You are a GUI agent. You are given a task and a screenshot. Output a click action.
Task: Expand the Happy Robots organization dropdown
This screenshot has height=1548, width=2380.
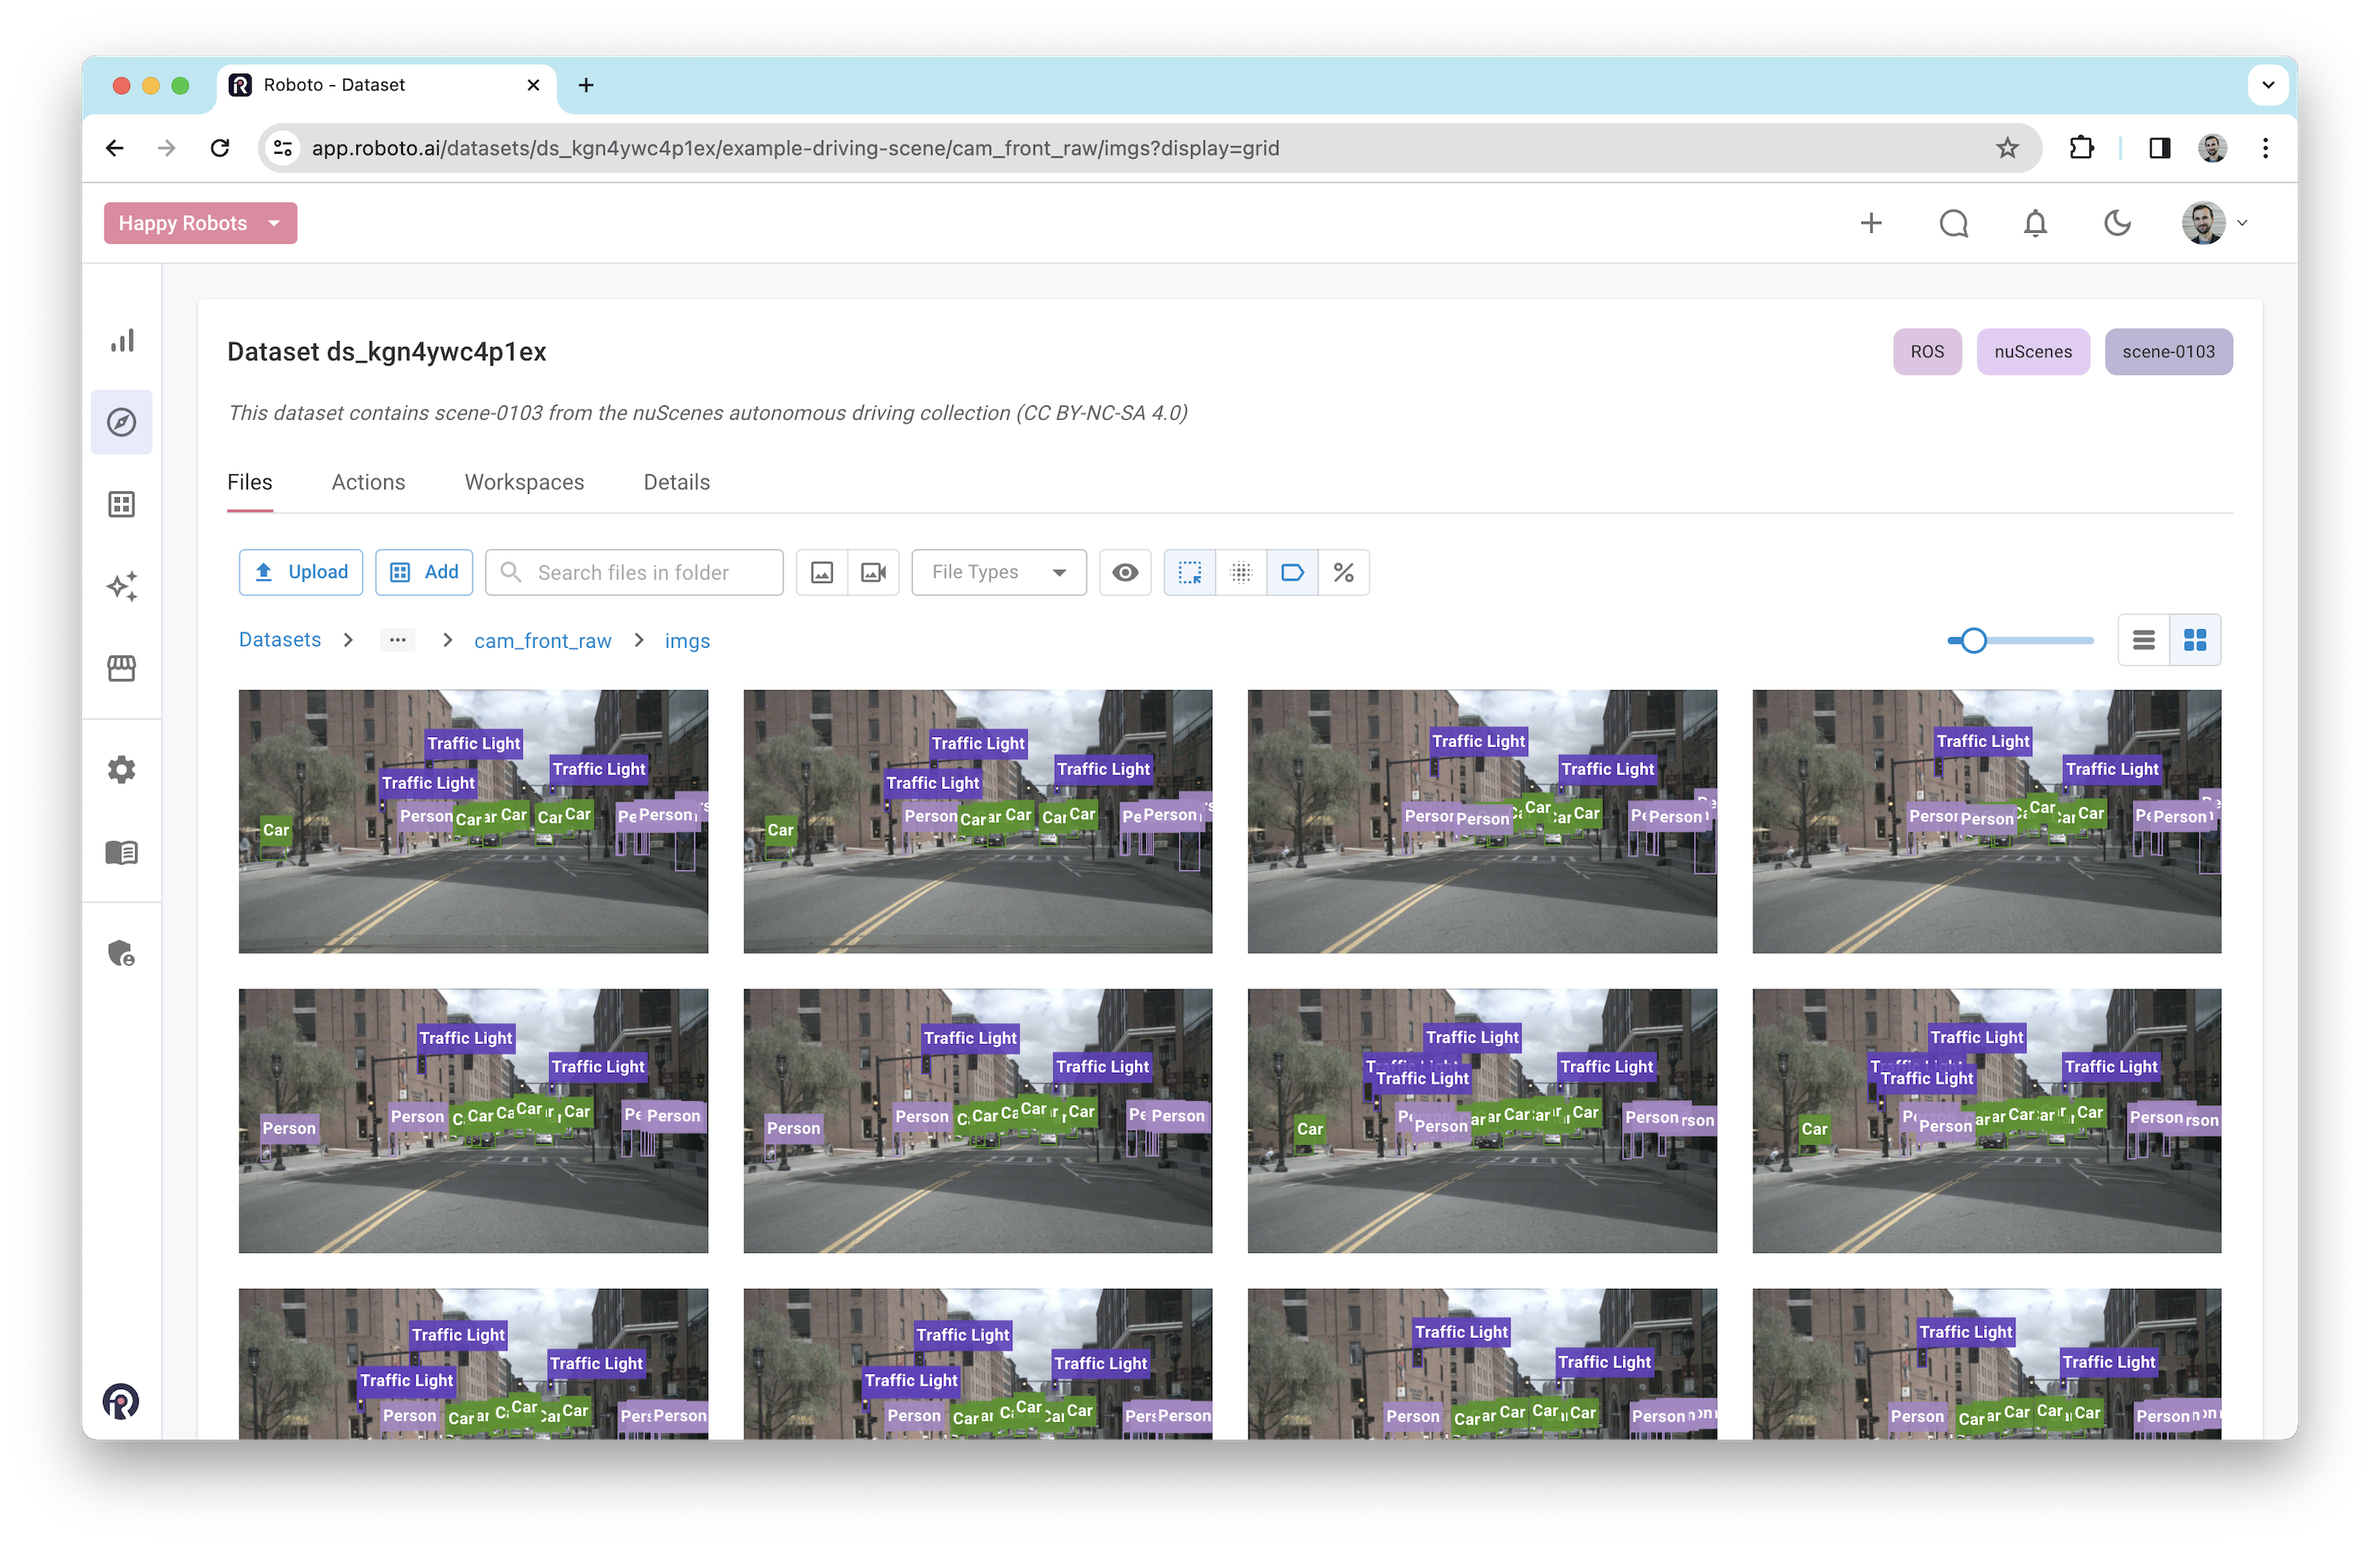click(200, 223)
